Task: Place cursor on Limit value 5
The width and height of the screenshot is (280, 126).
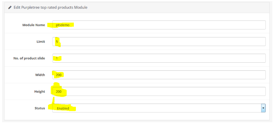Action: click(x=57, y=42)
